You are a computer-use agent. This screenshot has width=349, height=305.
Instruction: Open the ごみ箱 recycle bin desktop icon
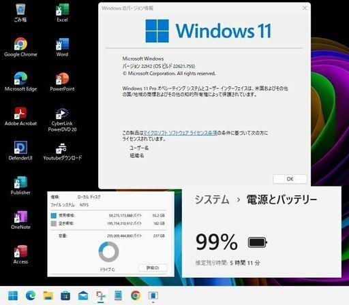click(x=20, y=13)
